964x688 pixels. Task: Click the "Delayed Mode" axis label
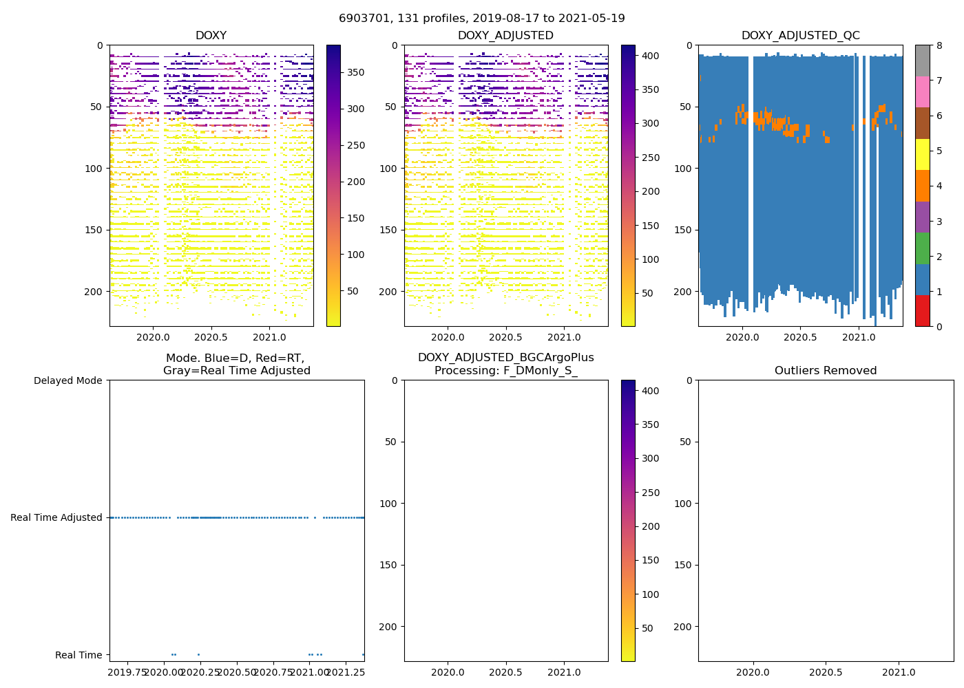point(67,380)
